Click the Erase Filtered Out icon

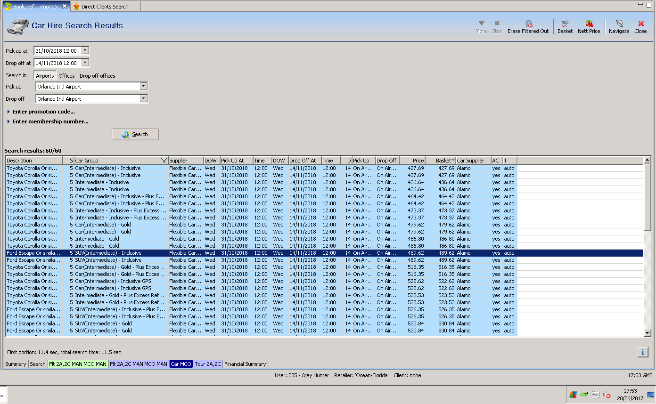528,24
